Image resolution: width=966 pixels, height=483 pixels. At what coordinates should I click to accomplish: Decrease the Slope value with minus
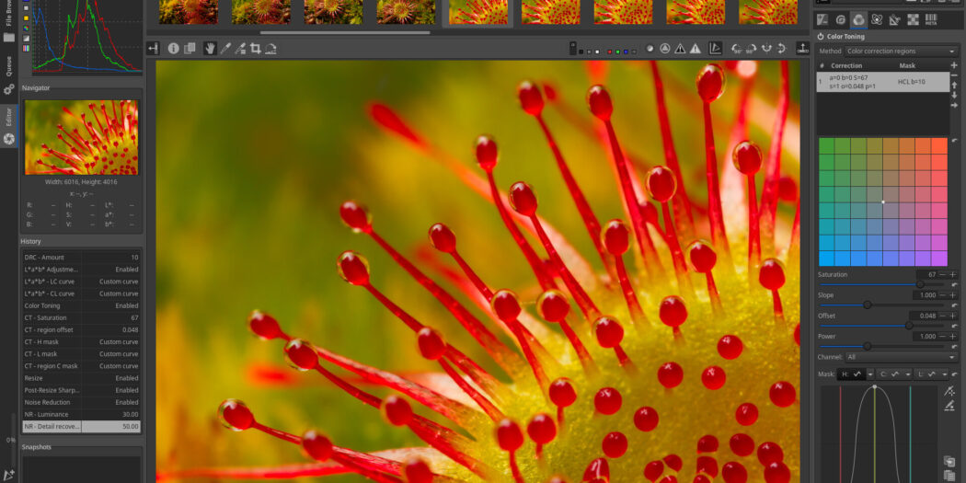coord(943,295)
